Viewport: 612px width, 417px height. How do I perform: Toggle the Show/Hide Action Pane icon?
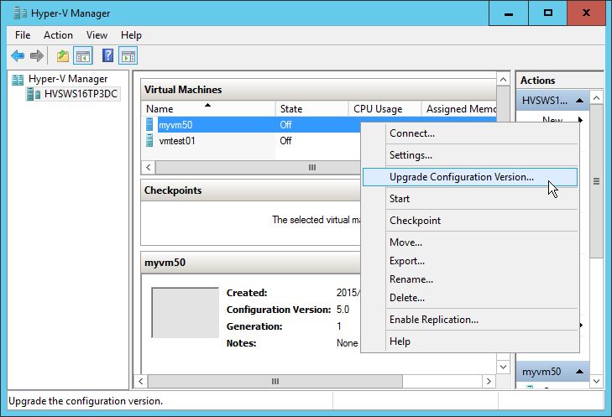pyautogui.click(x=128, y=55)
